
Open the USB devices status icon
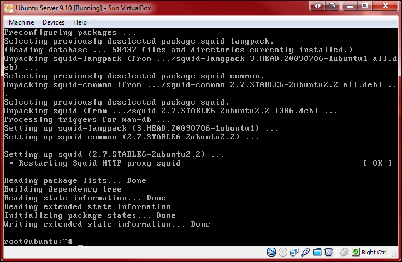pos(306,252)
